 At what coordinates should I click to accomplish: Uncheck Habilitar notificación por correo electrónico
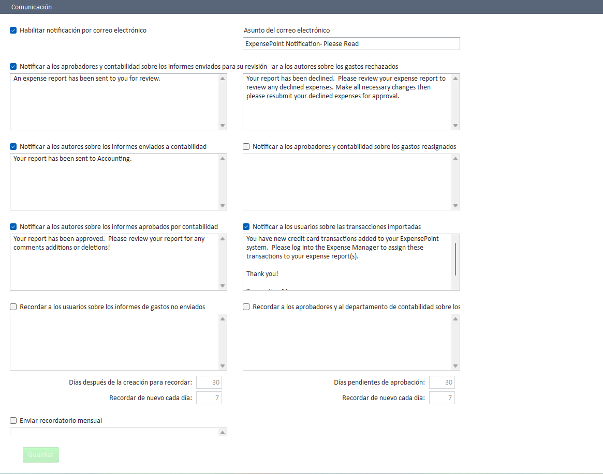click(x=13, y=30)
